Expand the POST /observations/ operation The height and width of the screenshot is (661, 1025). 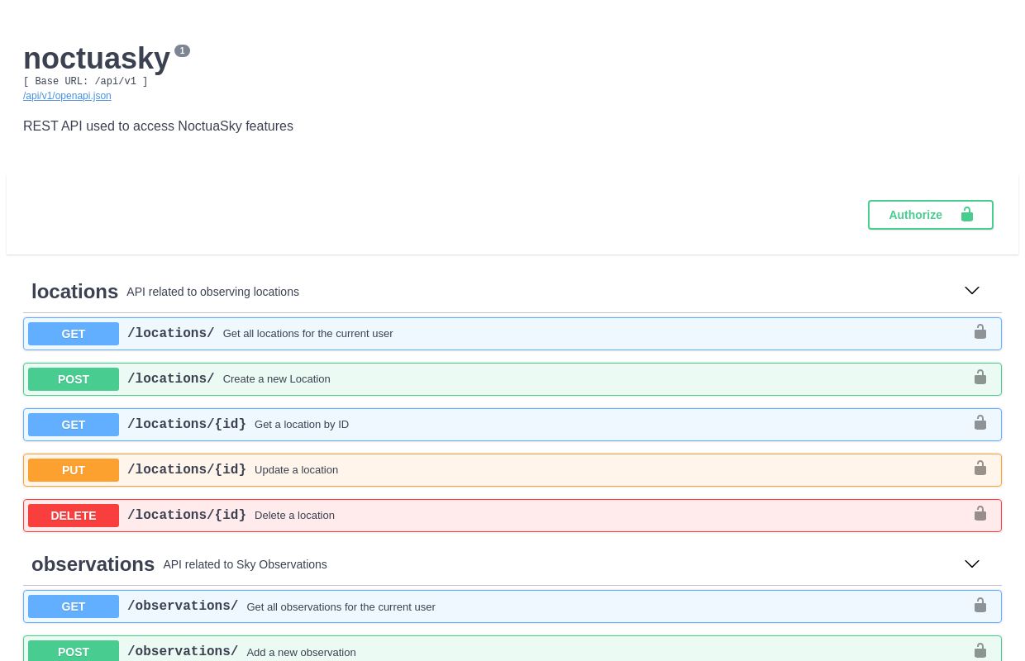pyautogui.click(x=512, y=649)
